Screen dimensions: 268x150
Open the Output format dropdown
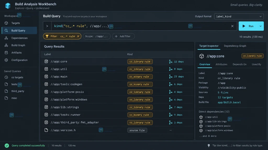pos(239,16)
